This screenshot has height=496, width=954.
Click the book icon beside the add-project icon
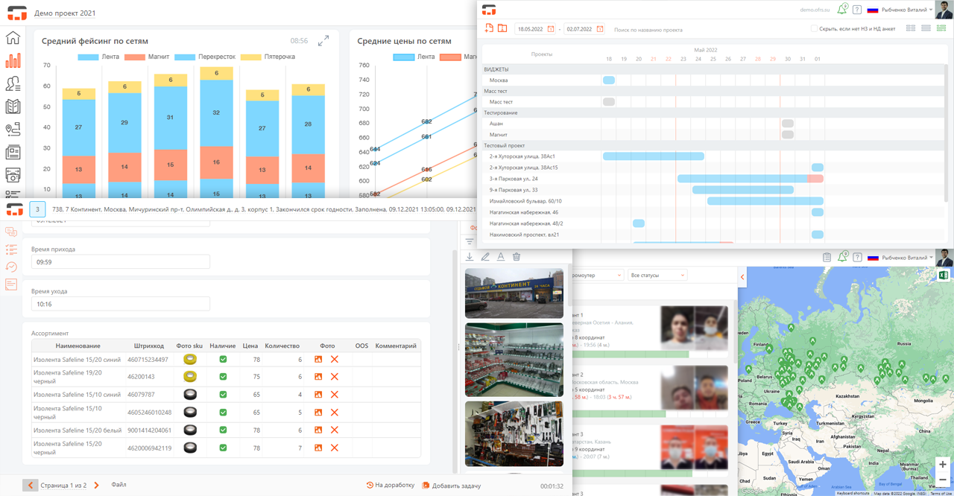click(x=502, y=29)
